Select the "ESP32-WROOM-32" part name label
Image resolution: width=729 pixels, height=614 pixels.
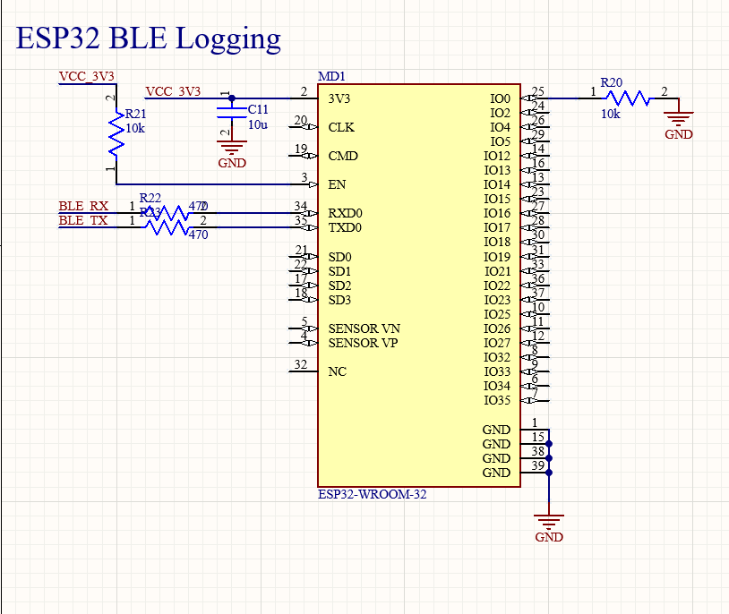click(372, 494)
